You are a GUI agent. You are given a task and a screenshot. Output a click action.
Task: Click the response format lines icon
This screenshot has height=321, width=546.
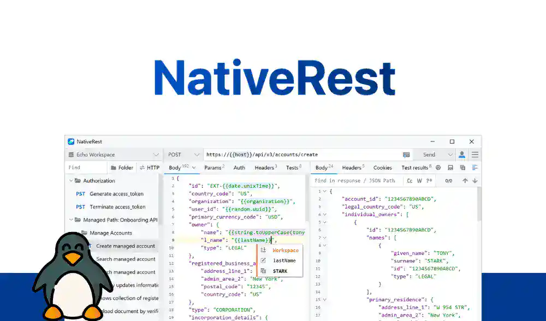tap(475, 168)
